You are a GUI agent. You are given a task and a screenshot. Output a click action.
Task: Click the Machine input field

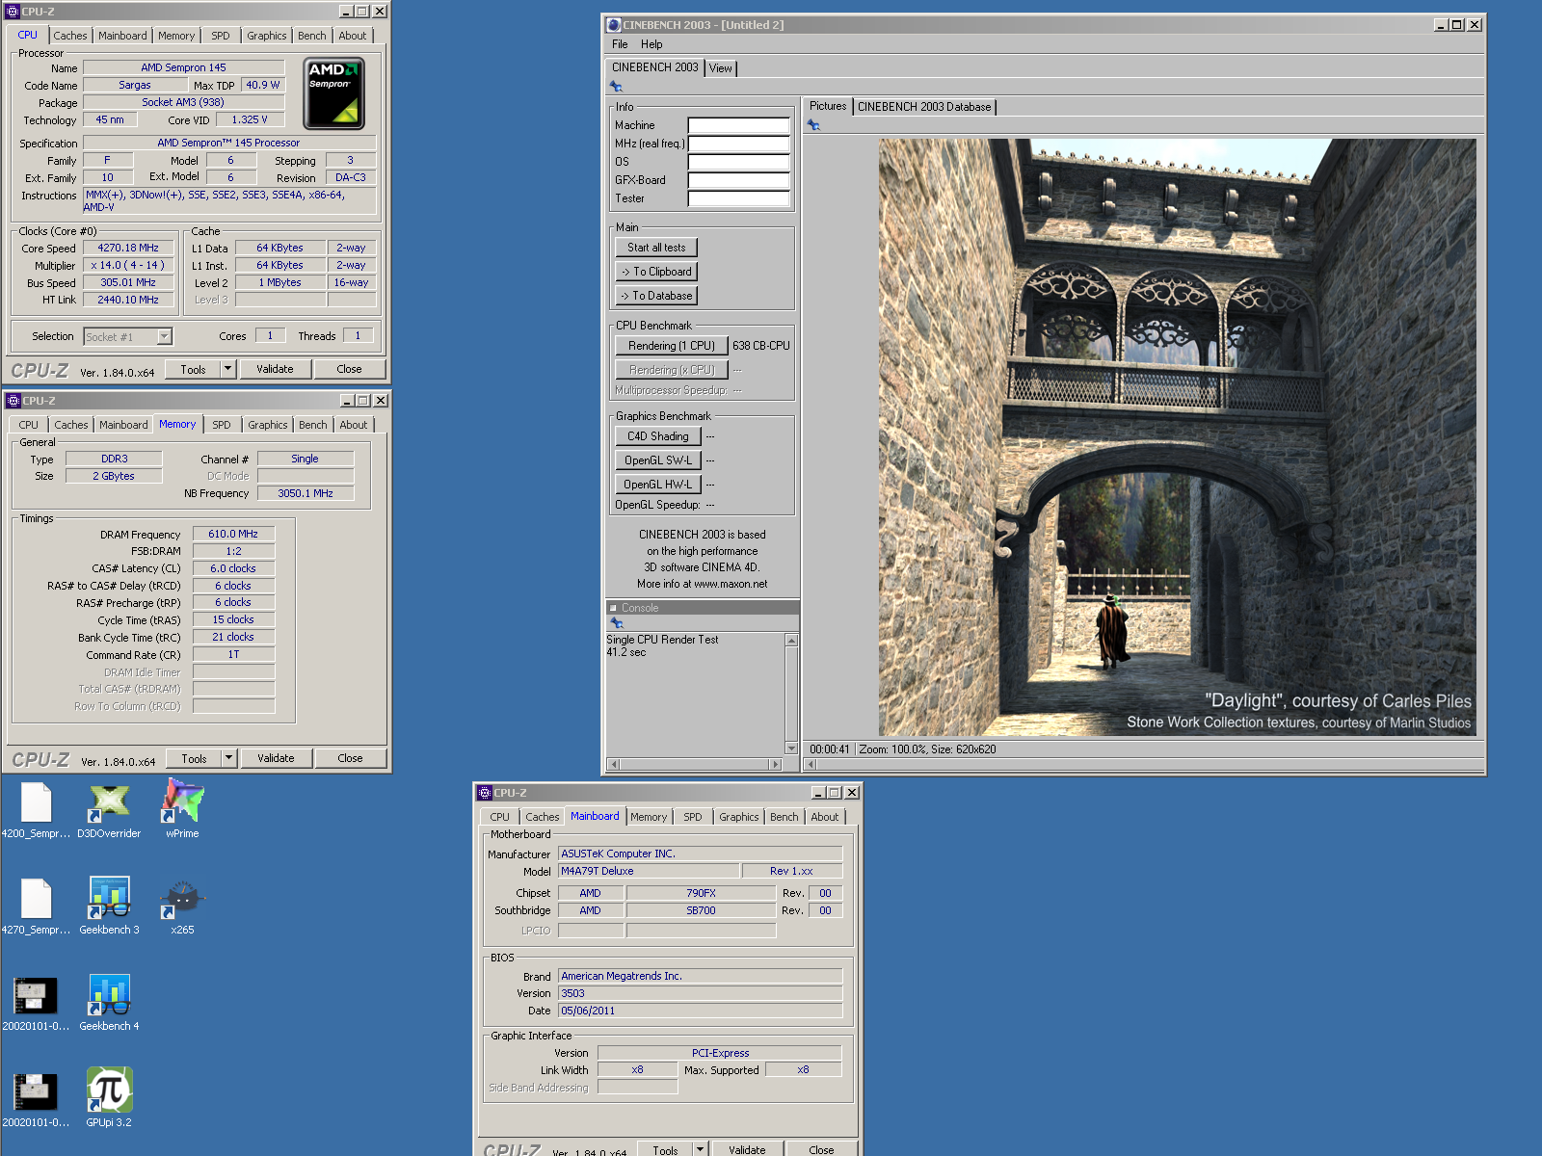(738, 125)
